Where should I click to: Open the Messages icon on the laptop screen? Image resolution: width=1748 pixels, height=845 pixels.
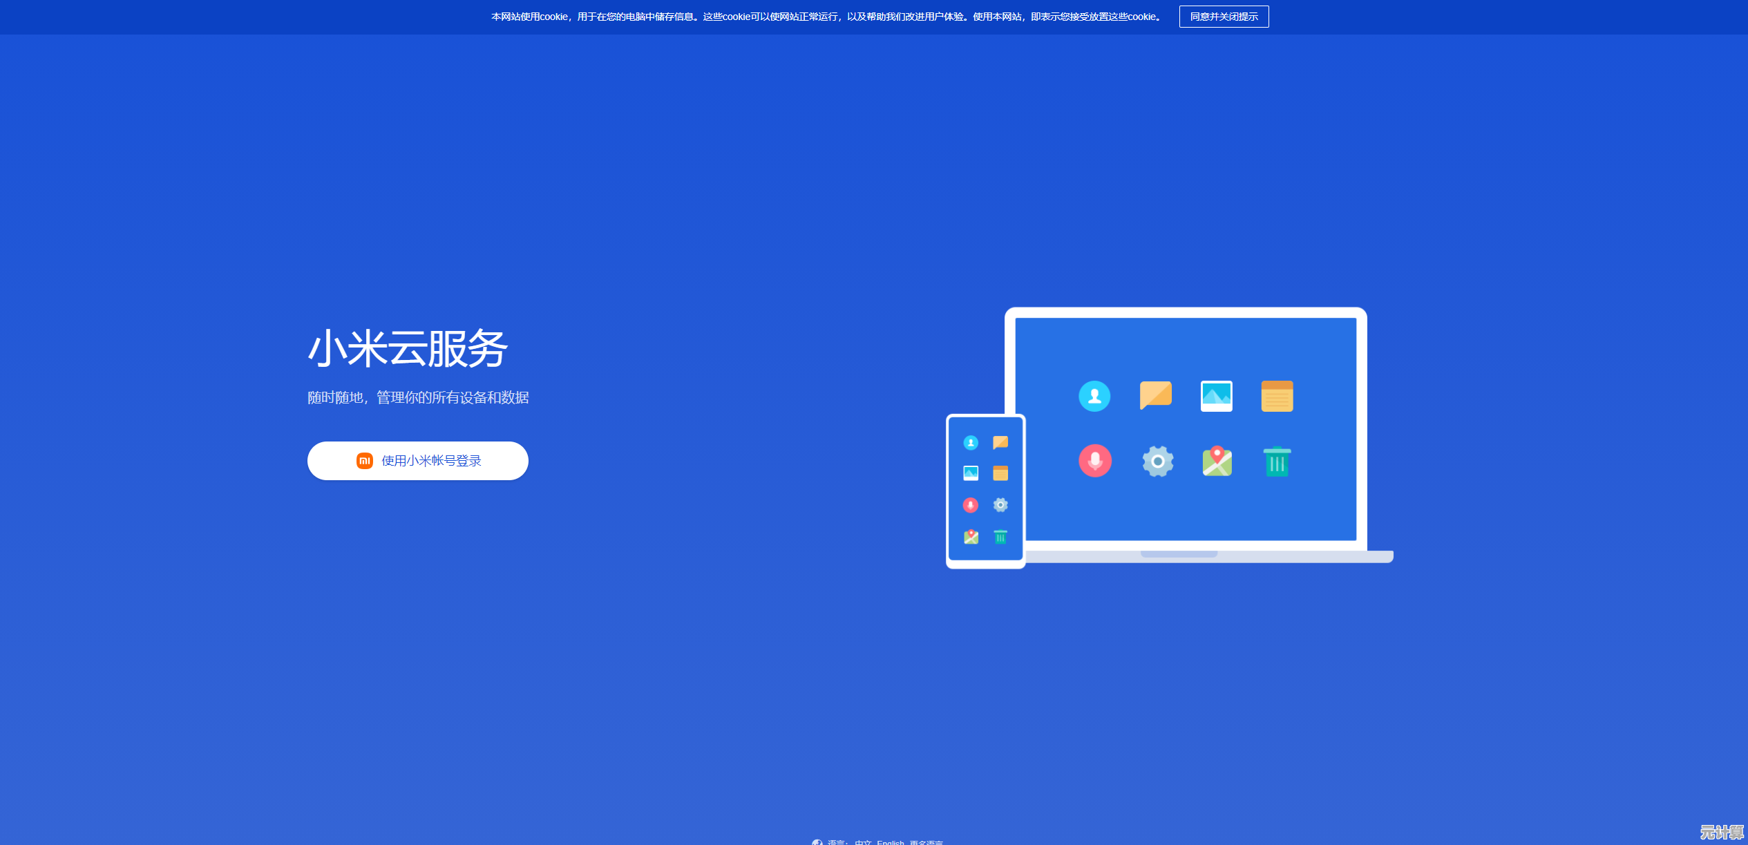(1155, 396)
